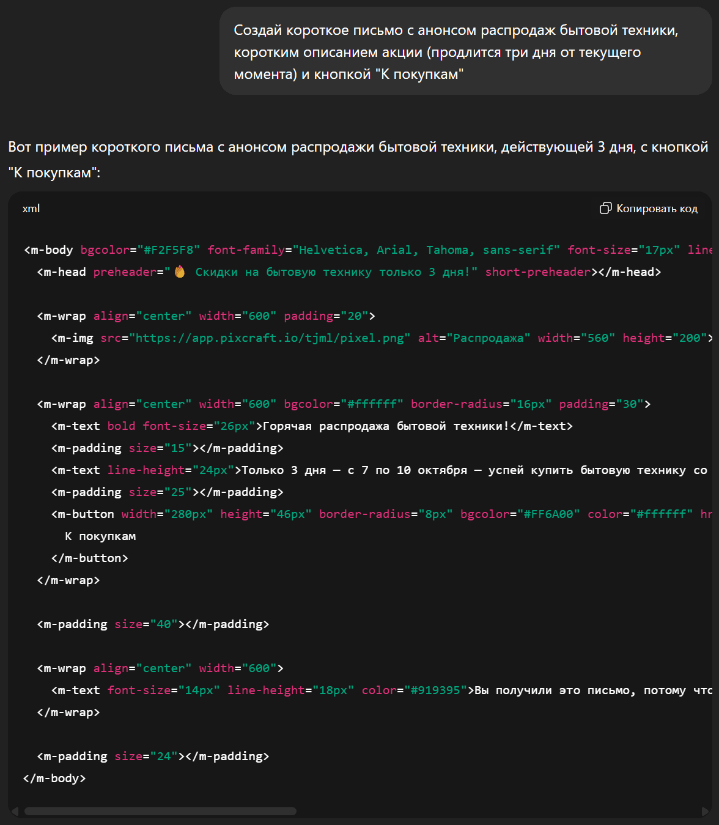Click the "Копировать код" button label
The height and width of the screenshot is (825, 719).
[x=657, y=209]
